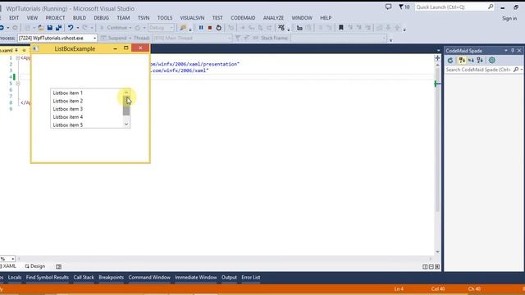Undo the last action
Image resolution: width=525 pixels, height=295 pixels.
[71, 28]
